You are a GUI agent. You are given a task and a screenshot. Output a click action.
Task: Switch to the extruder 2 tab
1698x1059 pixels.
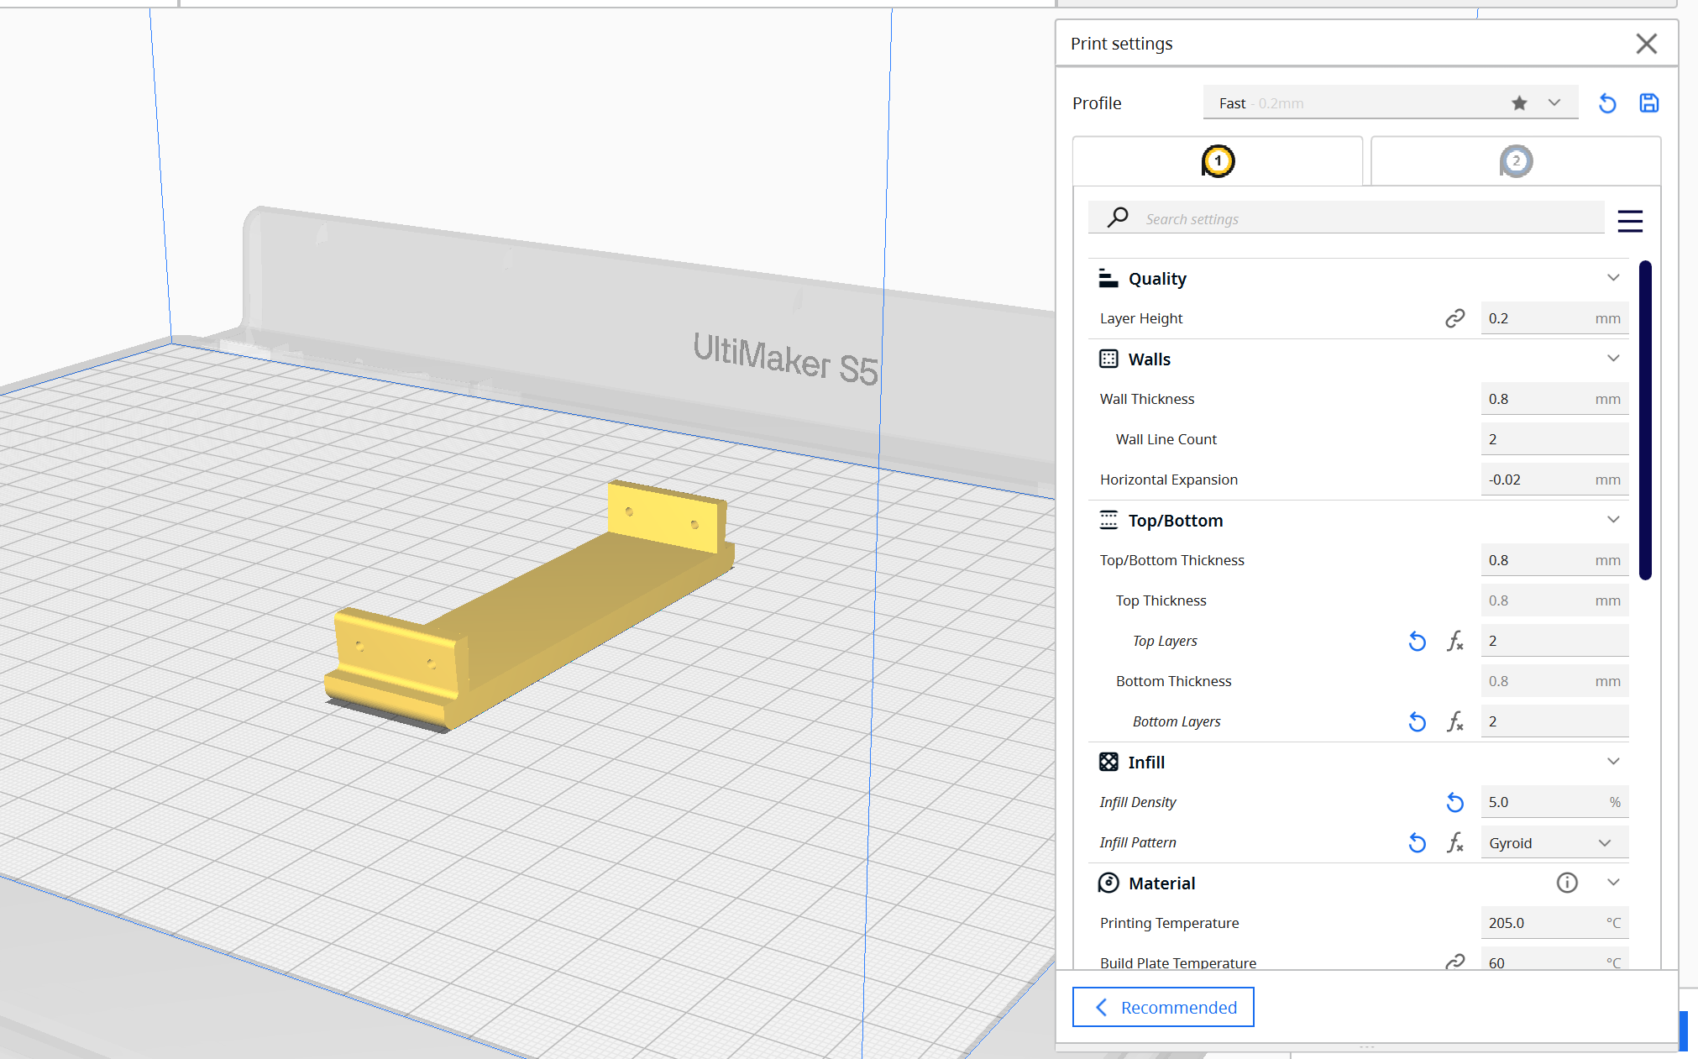[x=1515, y=161]
